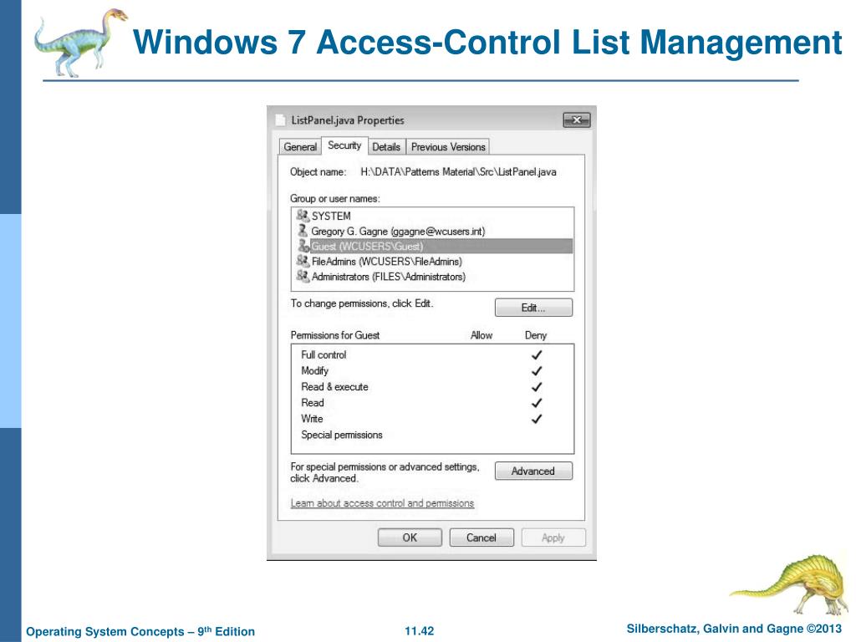Click the Read & execute permission label
This screenshot has height=642, width=856.
[334, 386]
